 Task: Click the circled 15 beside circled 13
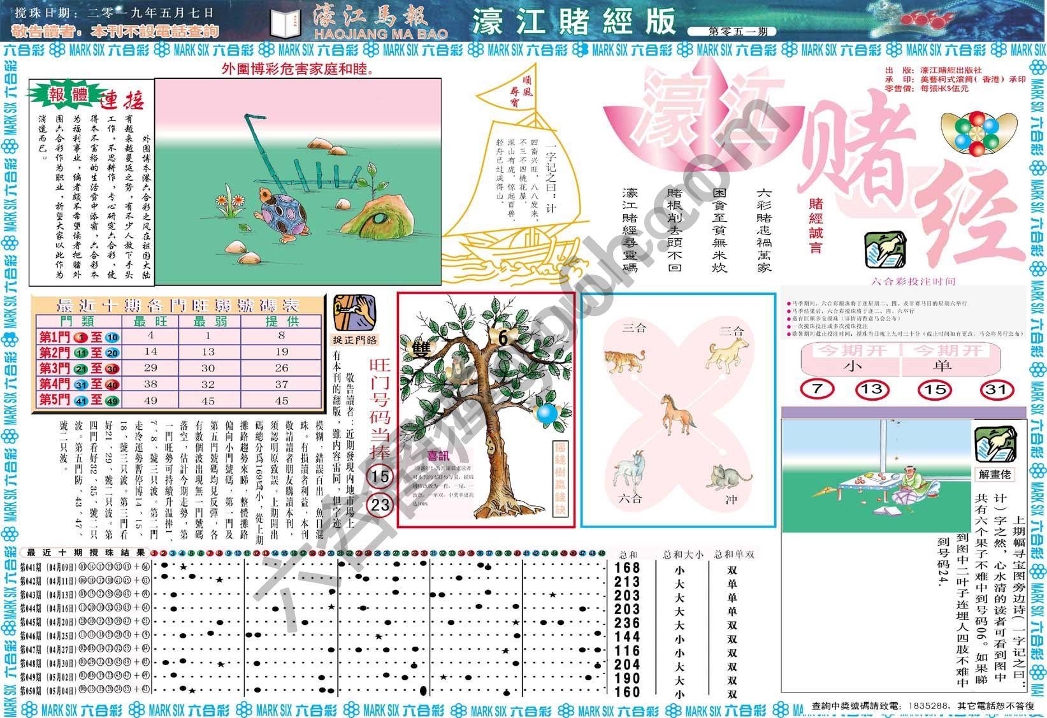point(934,389)
